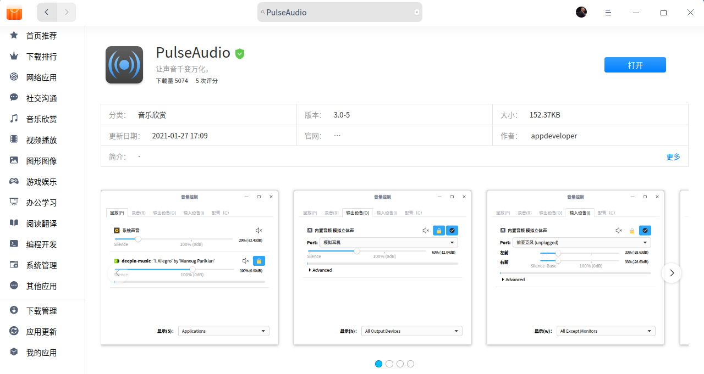Click the 我的应用 box icon
This screenshot has width=704, height=374.
14,352
